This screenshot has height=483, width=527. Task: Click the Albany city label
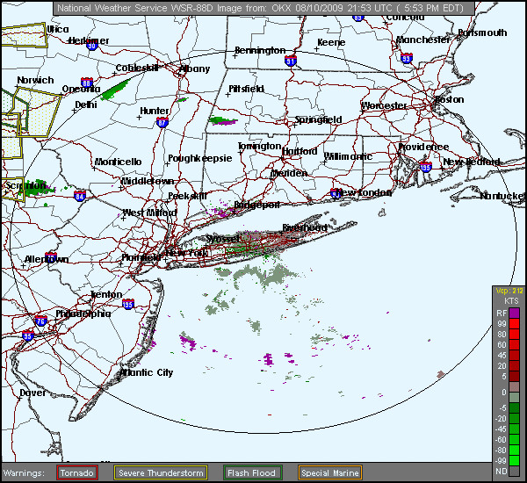click(194, 68)
